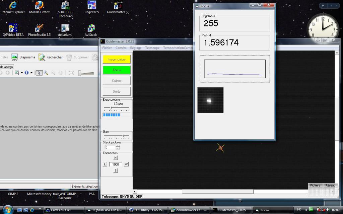The width and height of the screenshot is (343, 214).
Task: Open the TemporisationCamera menu
Action: [x=178, y=48]
